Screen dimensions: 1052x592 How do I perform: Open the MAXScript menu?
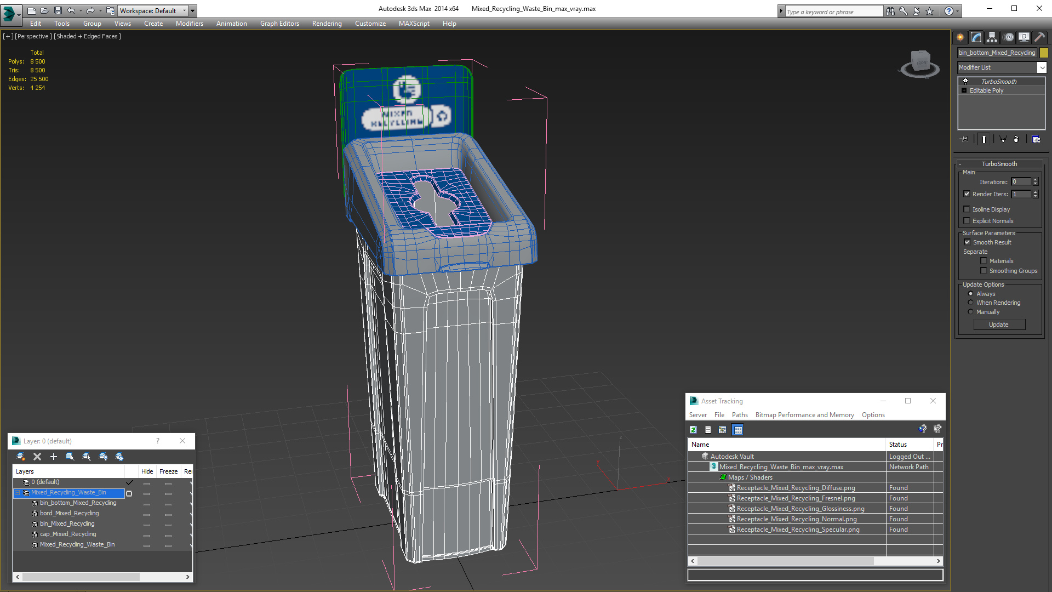[x=414, y=24]
